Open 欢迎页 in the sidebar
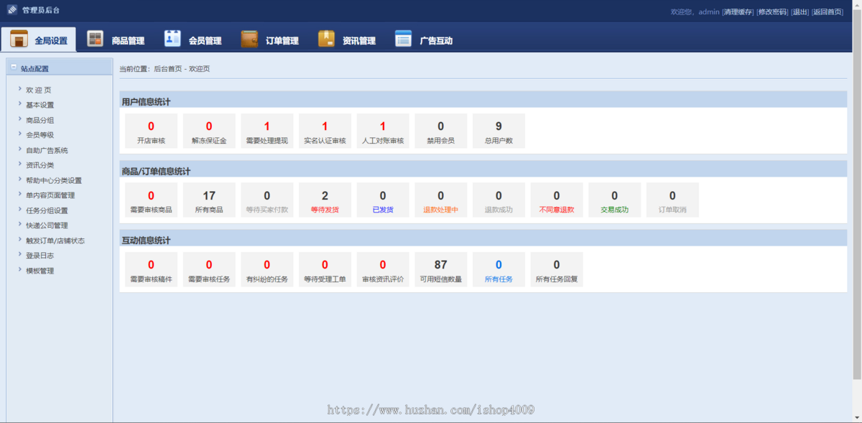 coord(39,90)
